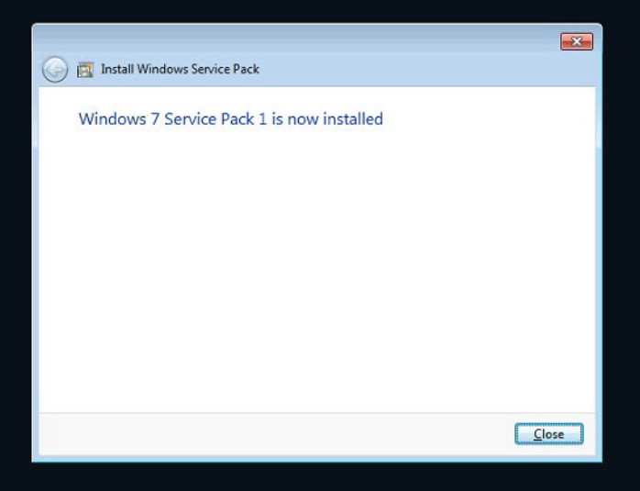Click the 'Install Windows Service Pack' title text
The width and height of the screenshot is (640, 491).
click(x=180, y=69)
